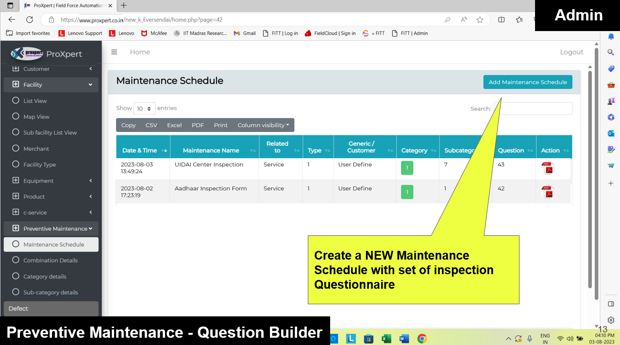Click the Edge sidebar search icon

click(x=611, y=52)
